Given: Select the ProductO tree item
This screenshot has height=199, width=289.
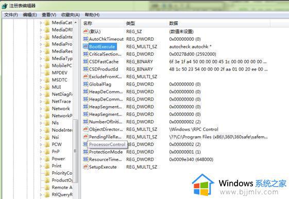Looking at the screenshot, I should (62, 180).
